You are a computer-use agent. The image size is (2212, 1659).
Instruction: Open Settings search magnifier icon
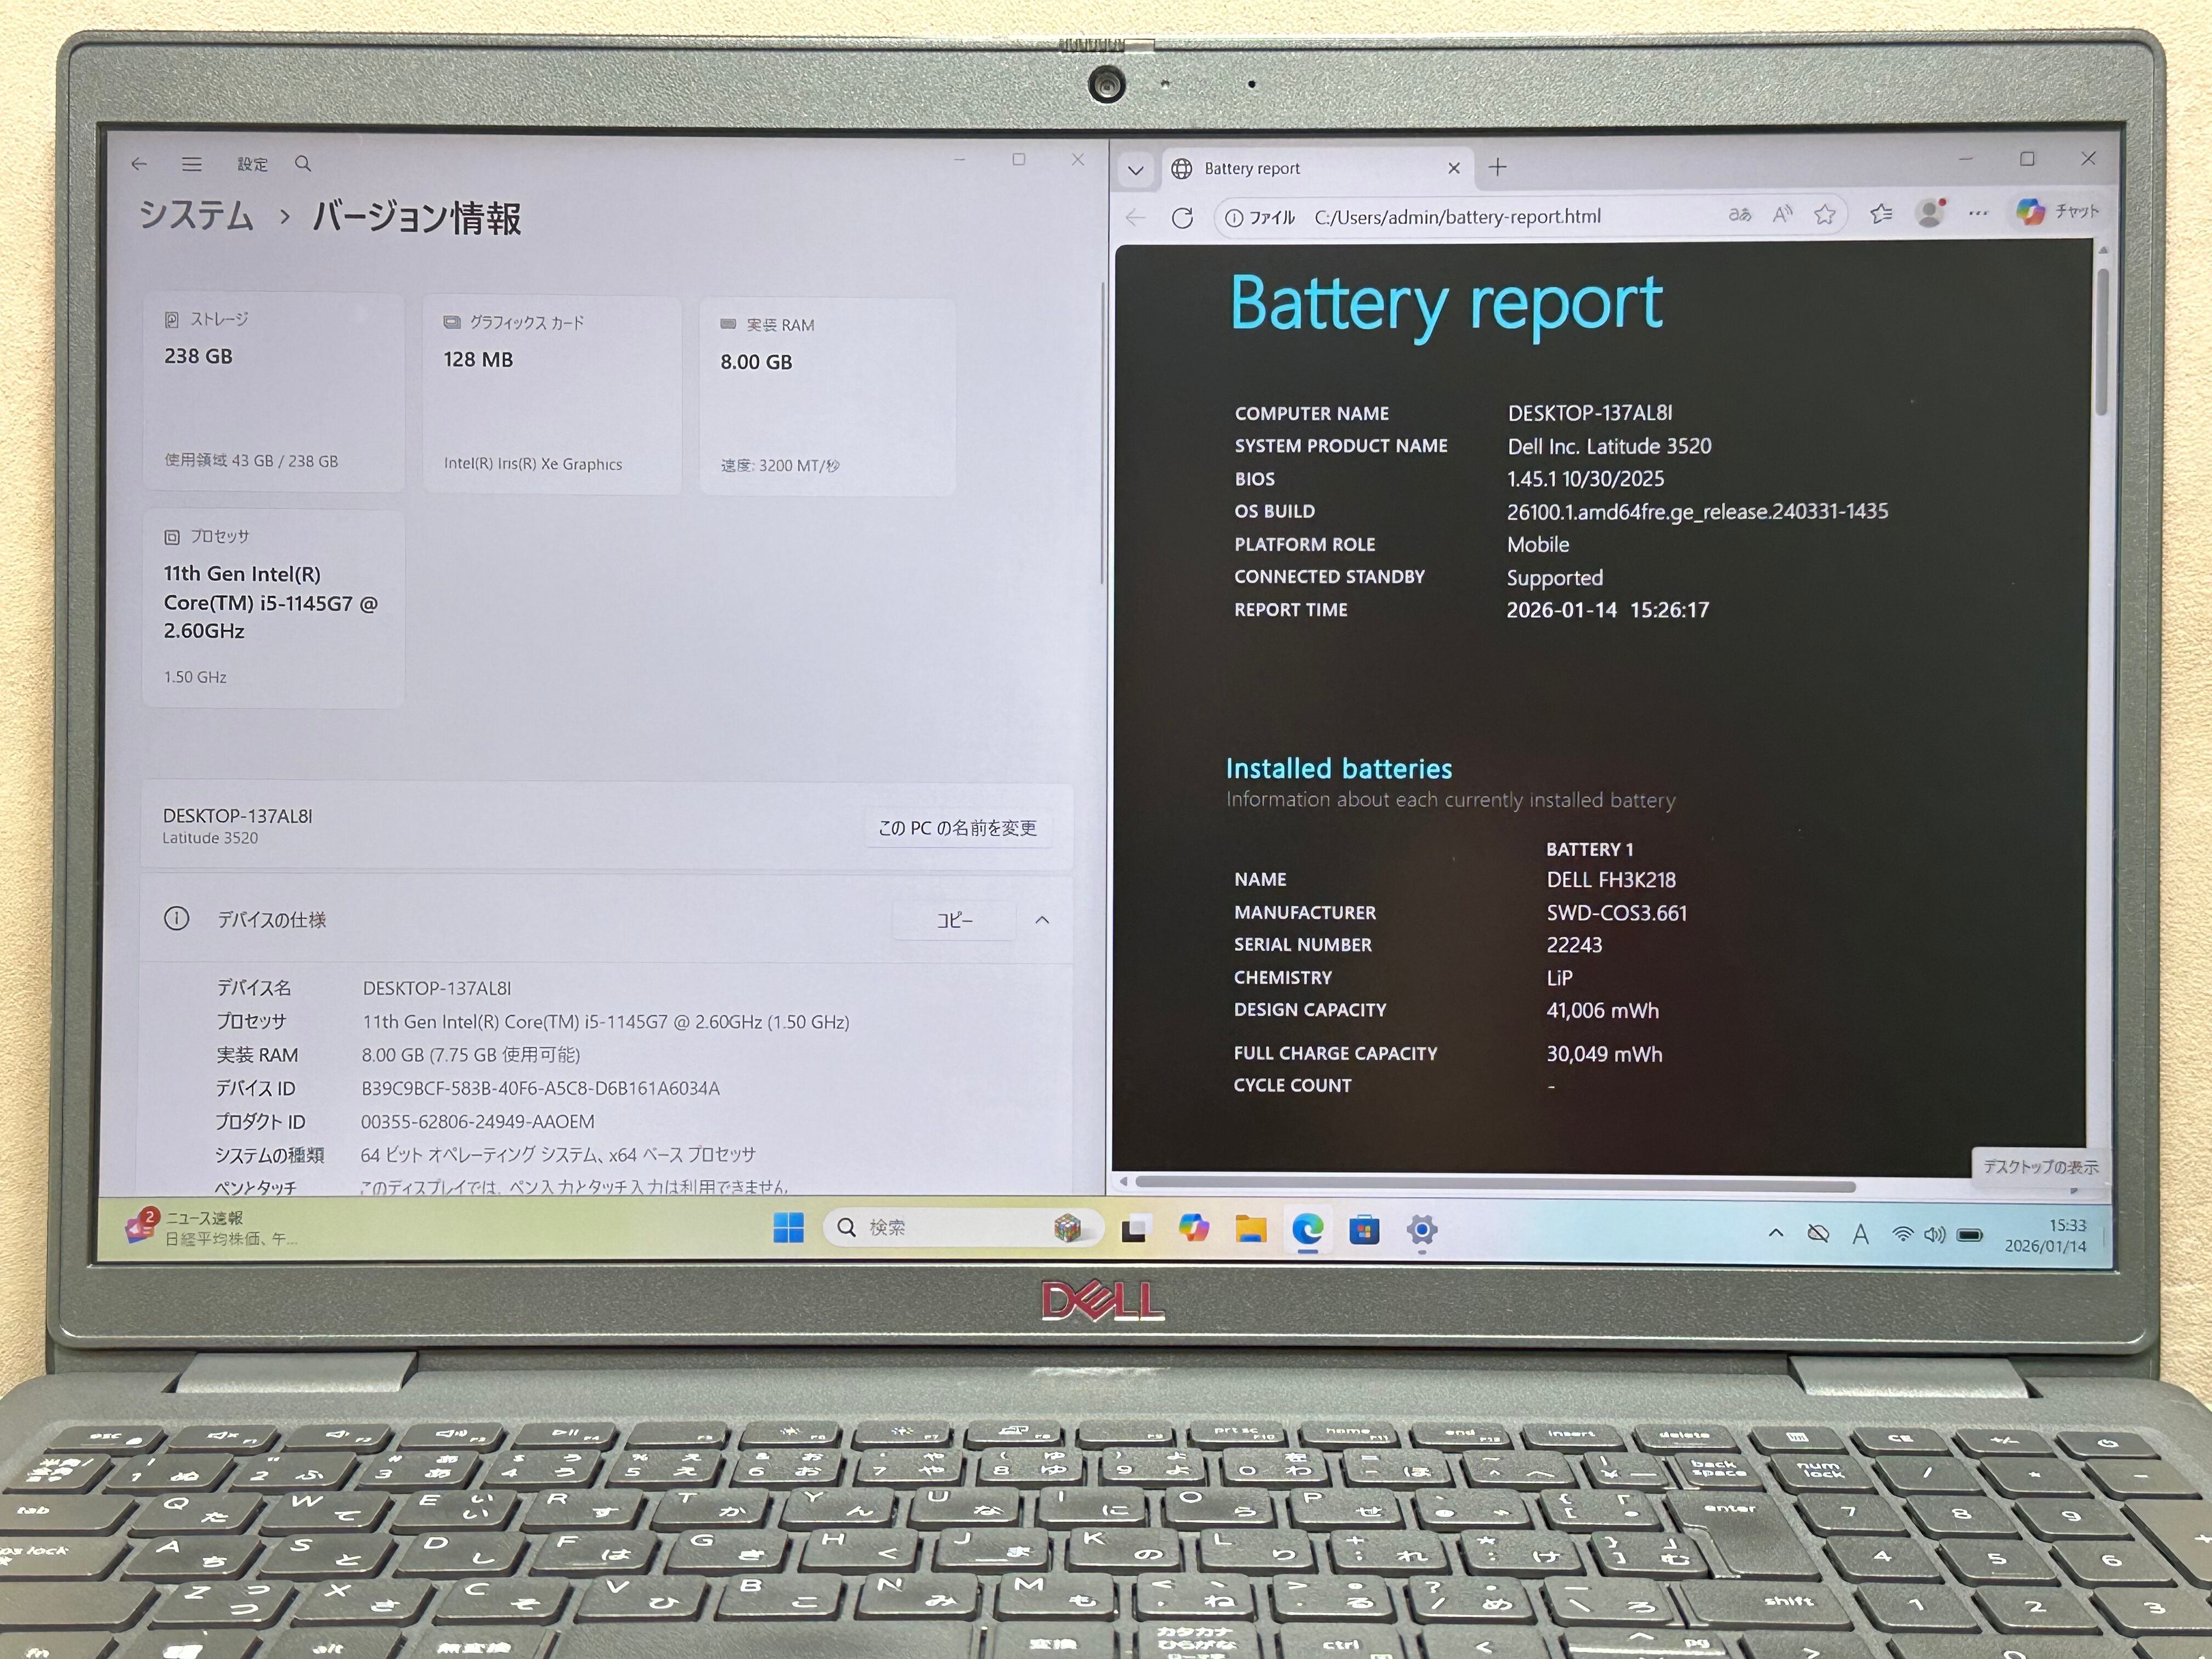pos(303,164)
